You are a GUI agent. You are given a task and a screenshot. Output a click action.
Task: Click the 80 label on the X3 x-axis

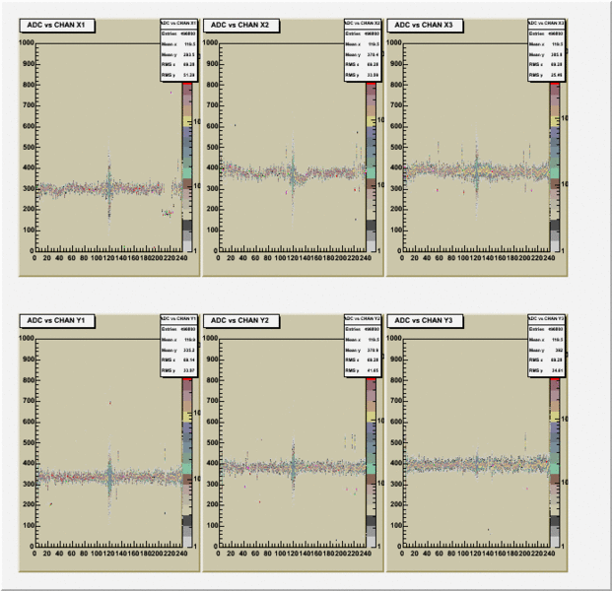(x=451, y=258)
